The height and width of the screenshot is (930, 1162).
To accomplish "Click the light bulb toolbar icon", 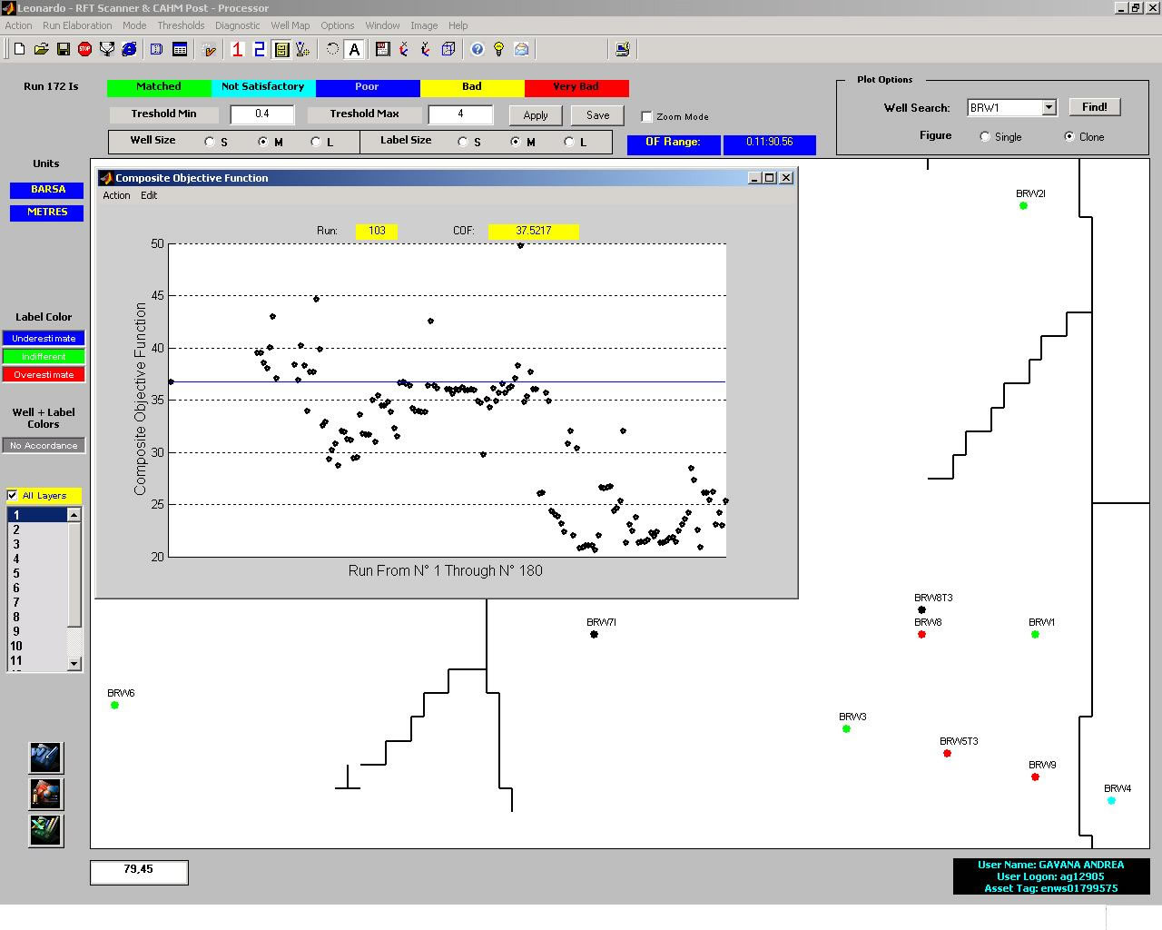I will point(498,49).
